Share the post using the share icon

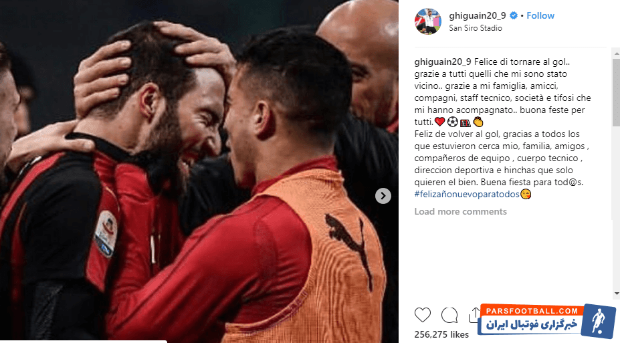(474, 315)
